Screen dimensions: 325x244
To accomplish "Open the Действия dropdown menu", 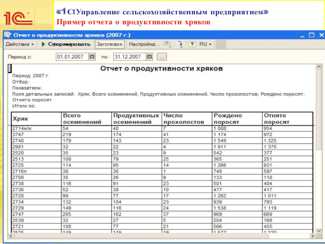I will click(19, 44).
